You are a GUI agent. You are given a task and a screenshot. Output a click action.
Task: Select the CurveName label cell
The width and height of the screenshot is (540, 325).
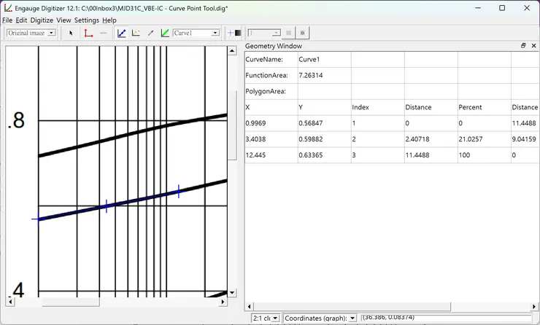pos(271,59)
